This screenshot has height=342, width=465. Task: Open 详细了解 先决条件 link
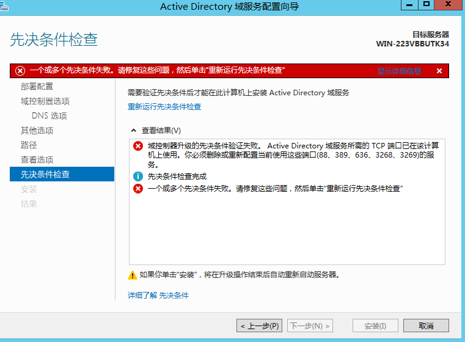(x=158, y=295)
